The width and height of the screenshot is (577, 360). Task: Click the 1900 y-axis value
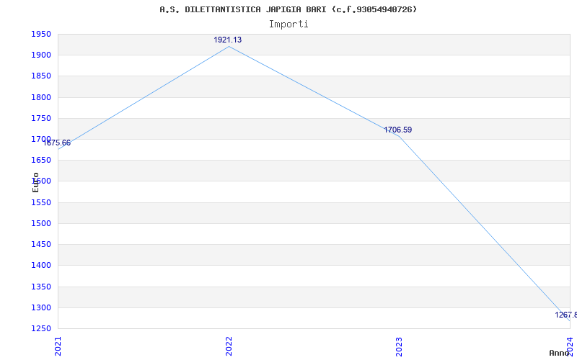(x=41, y=55)
